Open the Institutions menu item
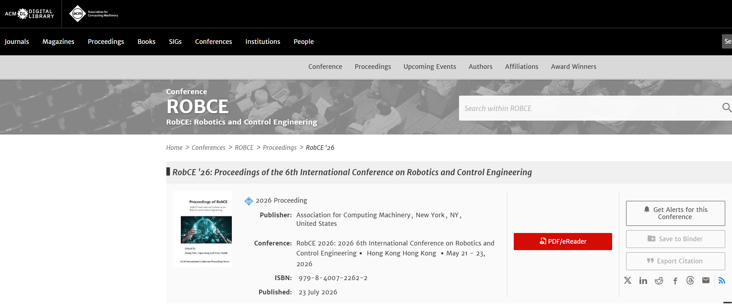This screenshot has width=732, height=304. coord(263,42)
